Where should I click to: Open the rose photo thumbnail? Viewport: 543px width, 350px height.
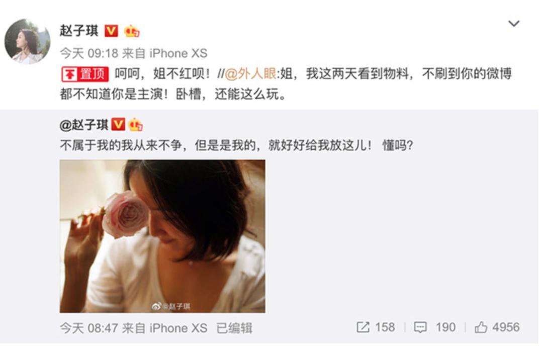point(162,236)
